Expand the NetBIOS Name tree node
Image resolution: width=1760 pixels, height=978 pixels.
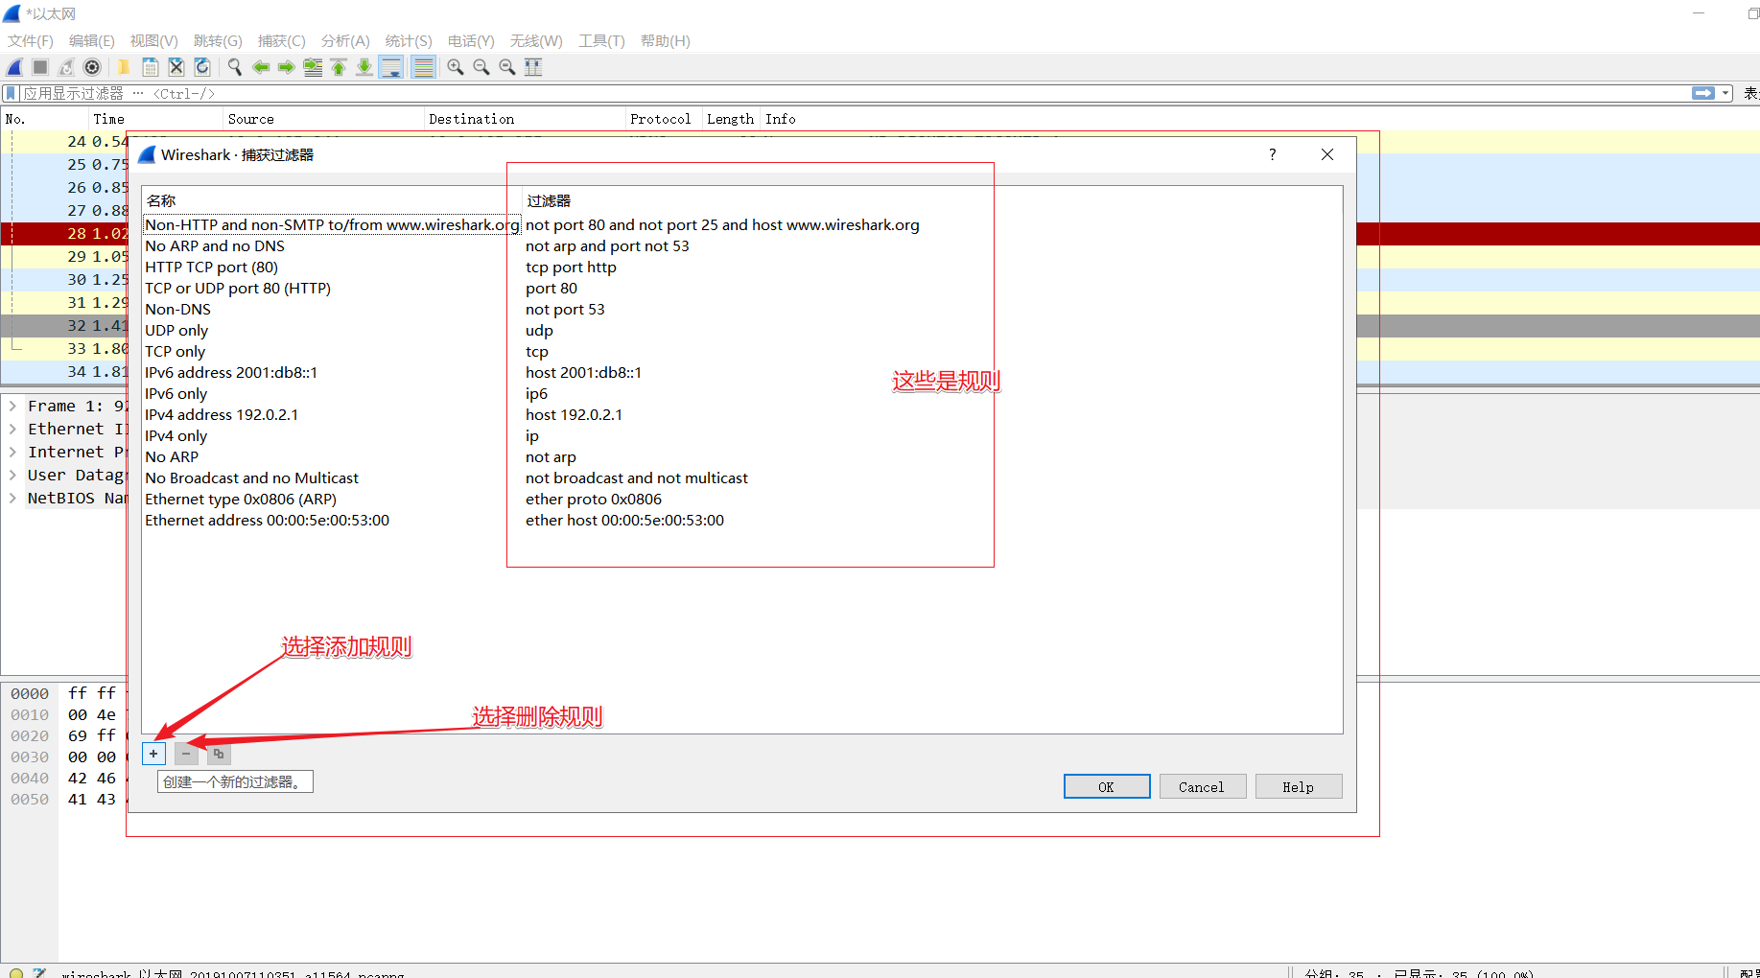(12, 498)
